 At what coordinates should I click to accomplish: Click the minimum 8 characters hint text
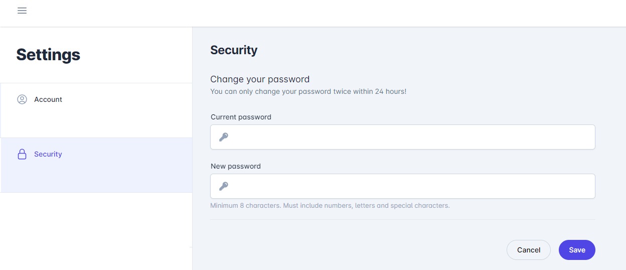pyautogui.click(x=330, y=206)
